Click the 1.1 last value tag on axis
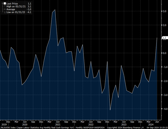168x129 pixels. (164, 38)
